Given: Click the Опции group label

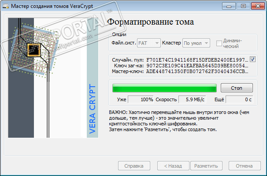Looking at the screenshot, I should tap(119, 34).
